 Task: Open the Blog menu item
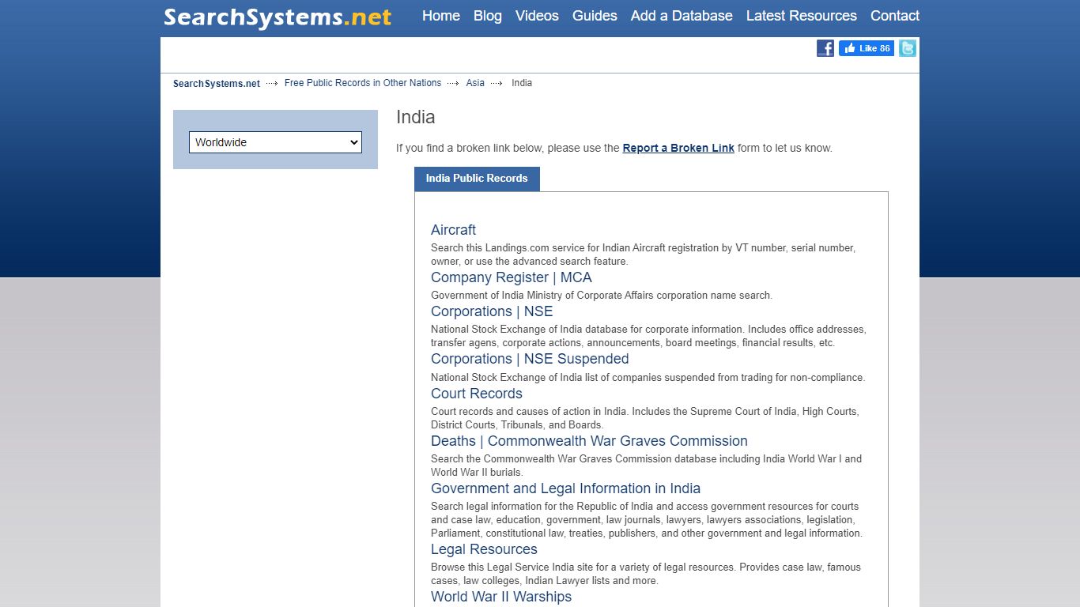coord(488,16)
